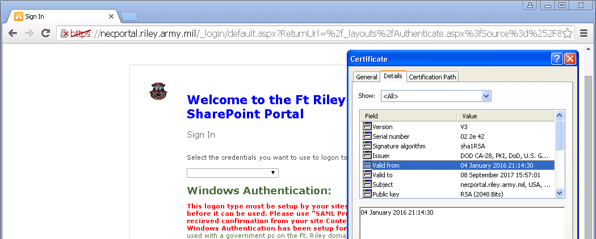The height and width of the screenshot is (239, 596).
Task: Click the detail value text box
Action: [x=462, y=223]
